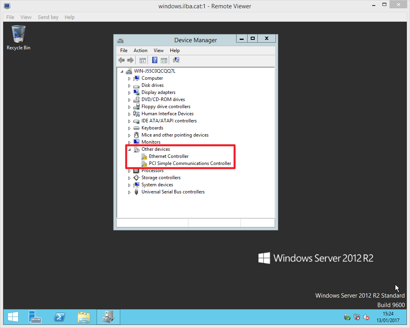Select the Monitors row text
The image size is (410, 328).
click(151, 142)
